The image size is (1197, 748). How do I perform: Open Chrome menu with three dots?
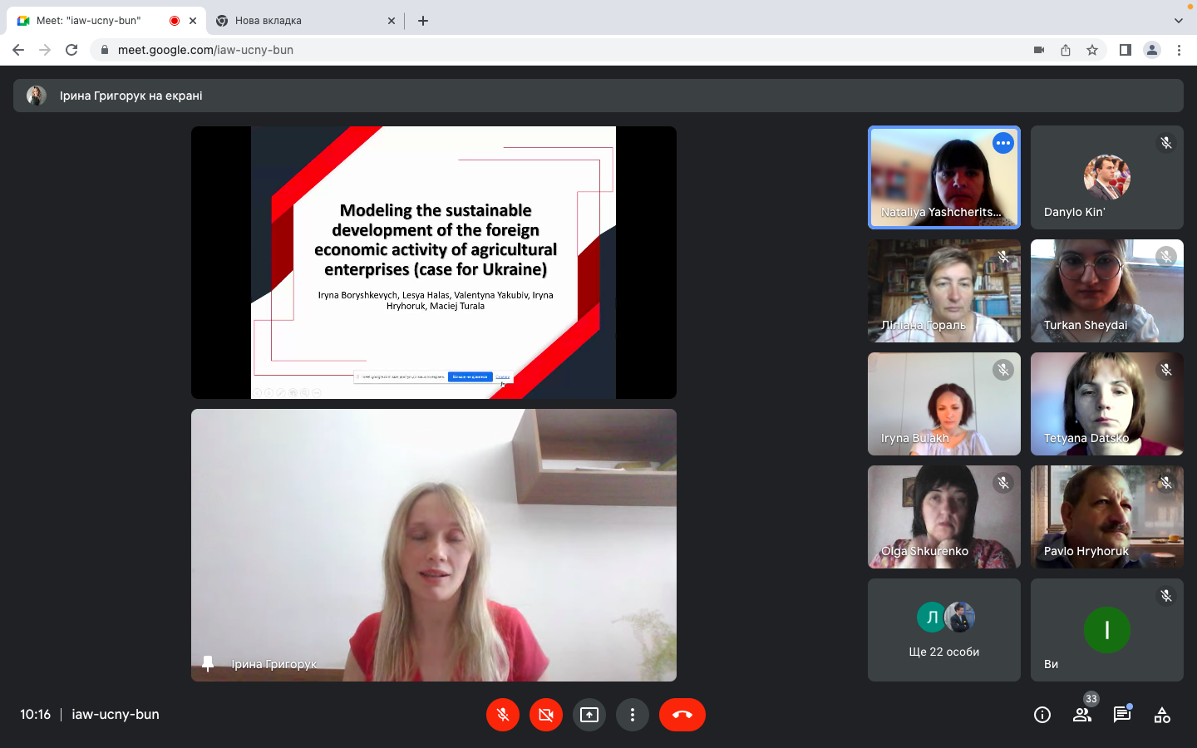point(1179,50)
